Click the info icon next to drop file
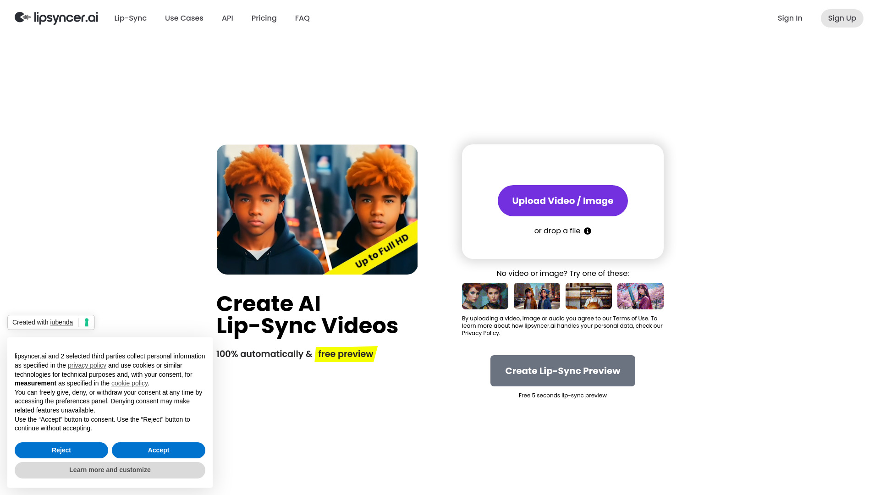 [x=588, y=231]
